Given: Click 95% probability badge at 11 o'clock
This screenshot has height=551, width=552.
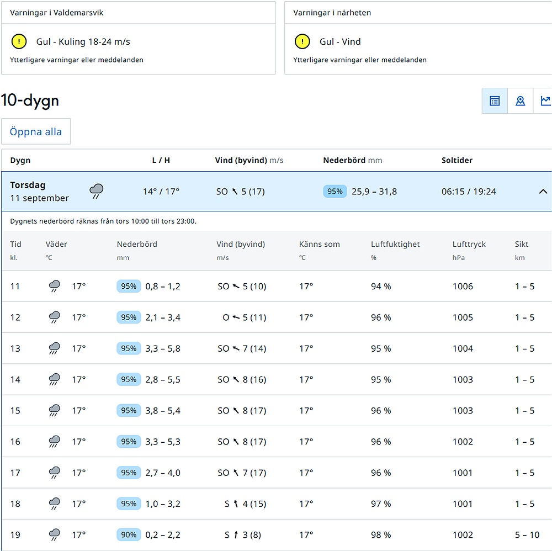Looking at the screenshot, I should 129,286.
